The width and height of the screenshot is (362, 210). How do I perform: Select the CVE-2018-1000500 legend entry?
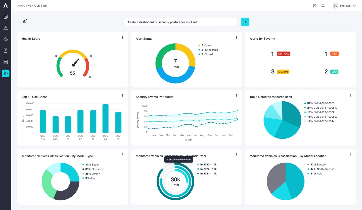coord(321,117)
